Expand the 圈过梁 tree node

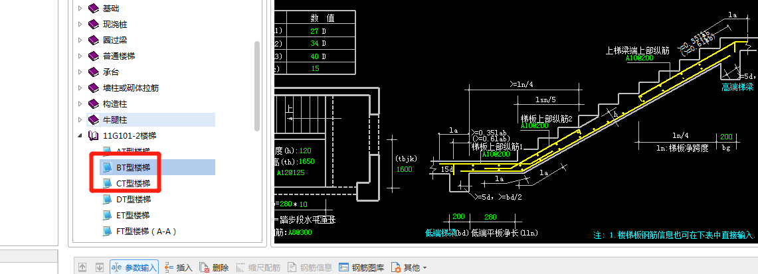point(80,40)
